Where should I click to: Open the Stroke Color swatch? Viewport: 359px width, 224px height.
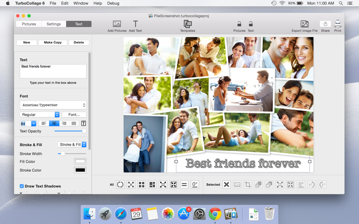80,170
